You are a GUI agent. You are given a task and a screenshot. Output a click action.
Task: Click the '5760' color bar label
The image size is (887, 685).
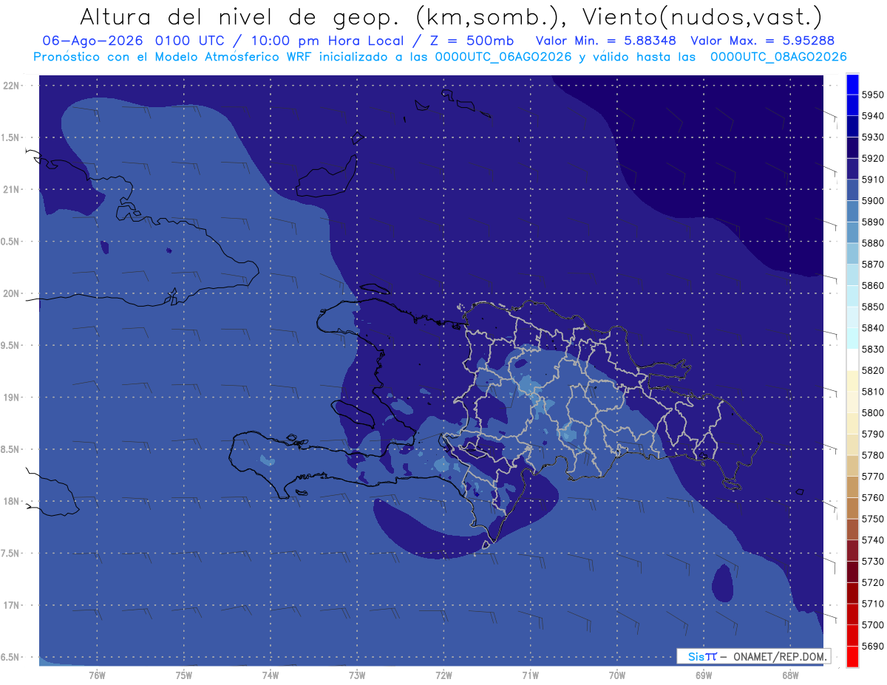(x=872, y=498)
